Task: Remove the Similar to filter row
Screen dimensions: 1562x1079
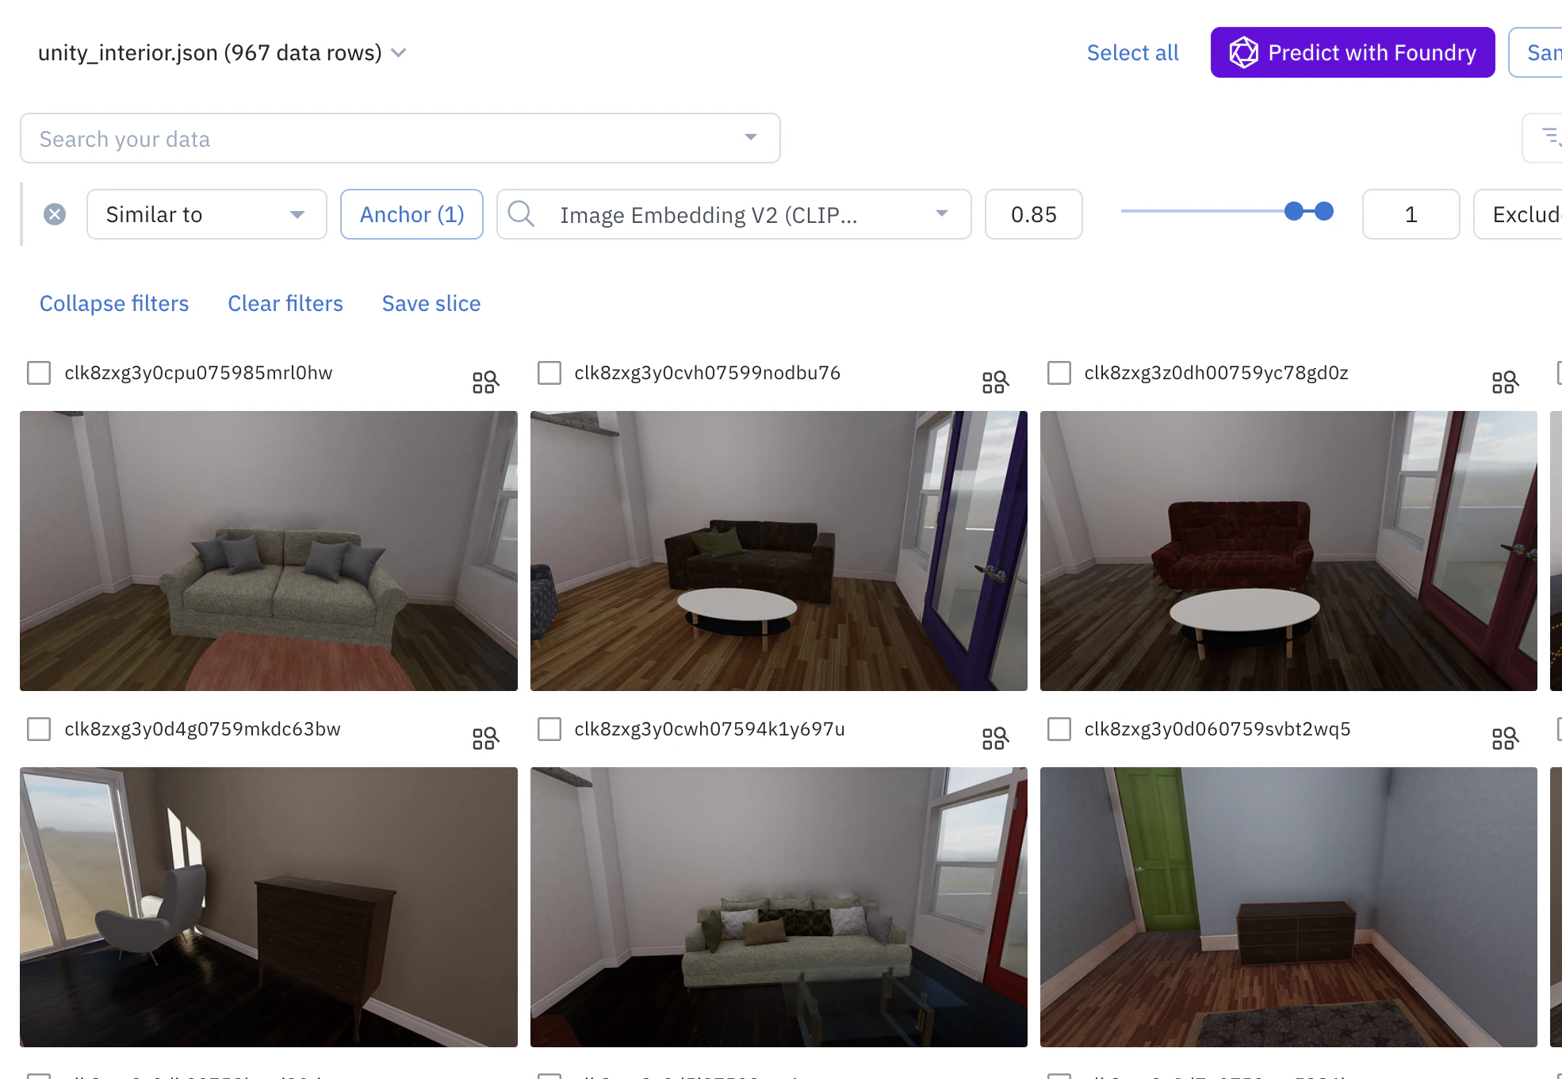Action: tap(55, 214)
